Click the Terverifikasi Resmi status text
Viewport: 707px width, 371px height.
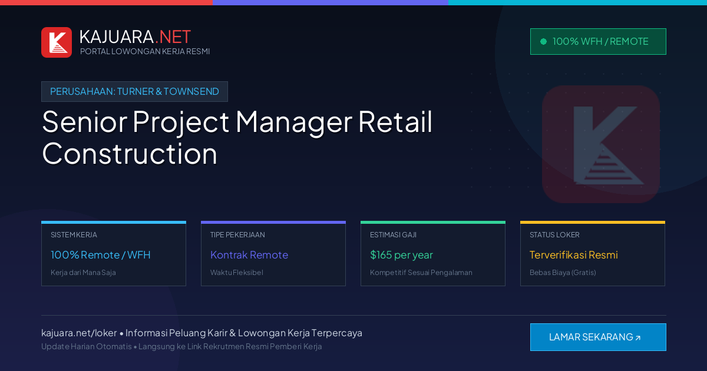point(574,255)
